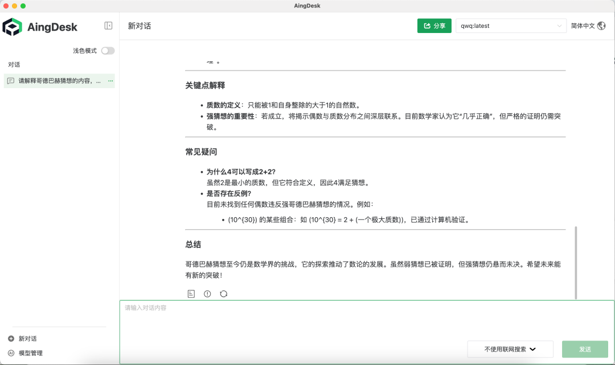The width and height of the screenshot is (615, 365).
Task: Click the info icon below the answer
Action: coord(207,294)
